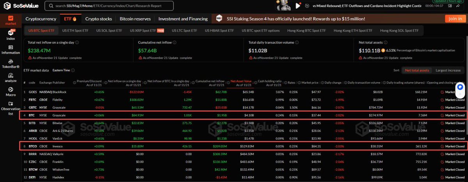Open the Observation list sidebar section

[x=11, y=108]
